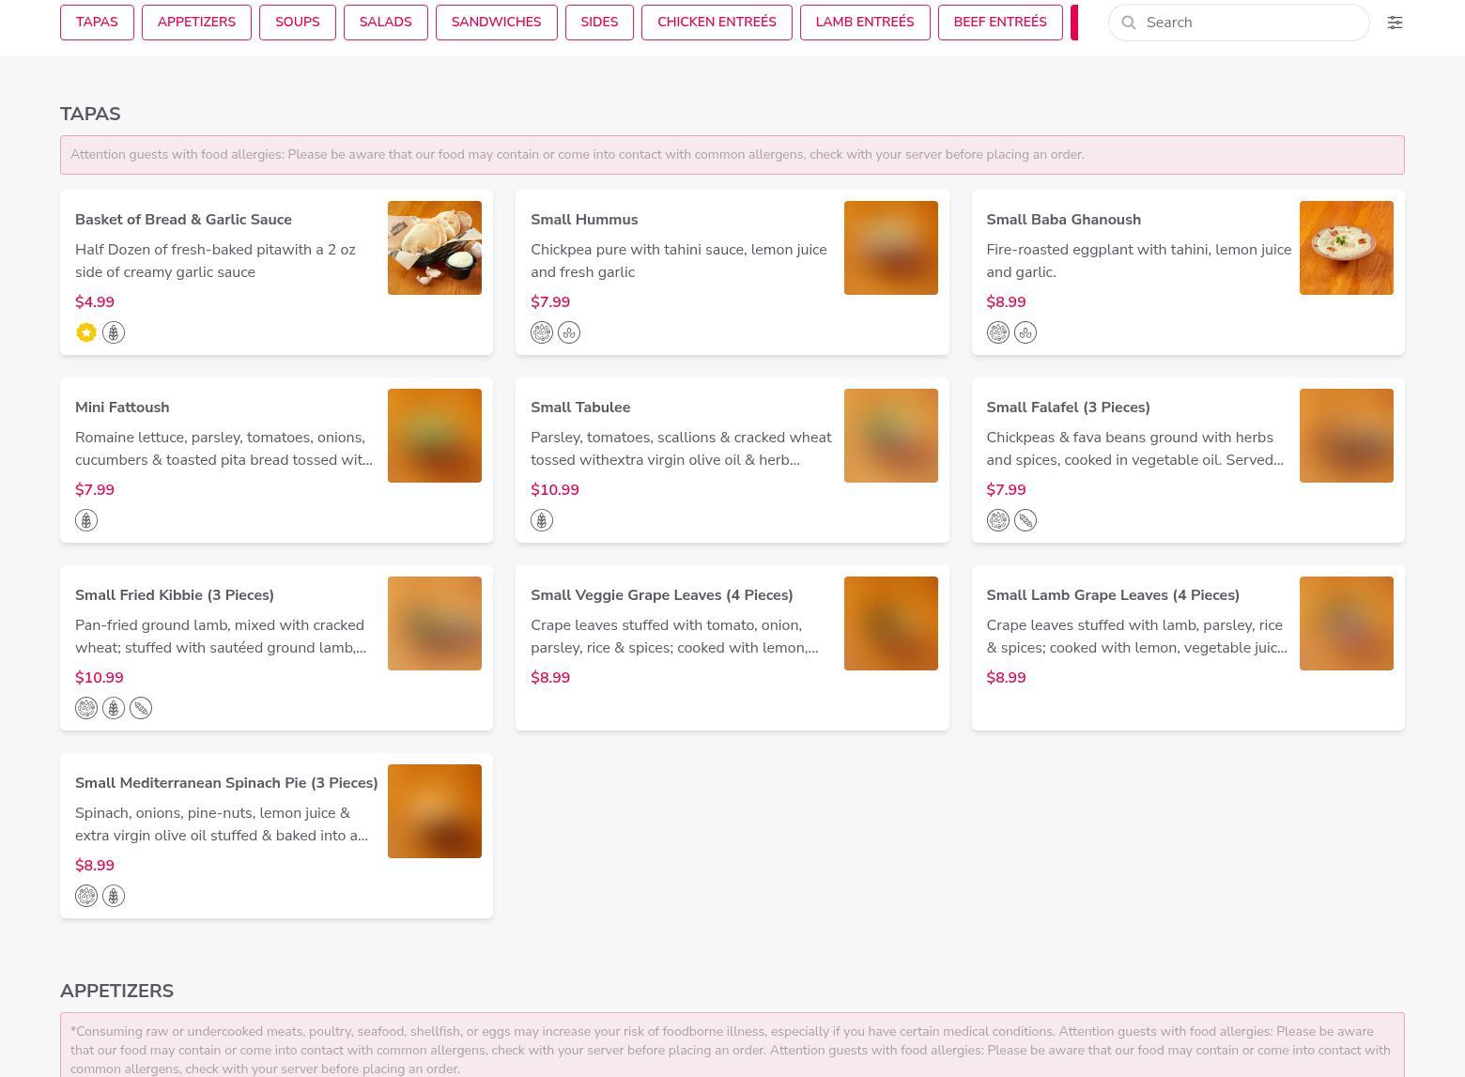This screenshot has height=1077, width=1465.
Task: Click the bean pod icon under Small Falafel
Action: pos(1025,520)
